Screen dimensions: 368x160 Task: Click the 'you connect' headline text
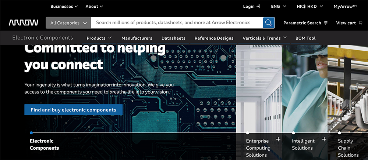pos(64,64)
